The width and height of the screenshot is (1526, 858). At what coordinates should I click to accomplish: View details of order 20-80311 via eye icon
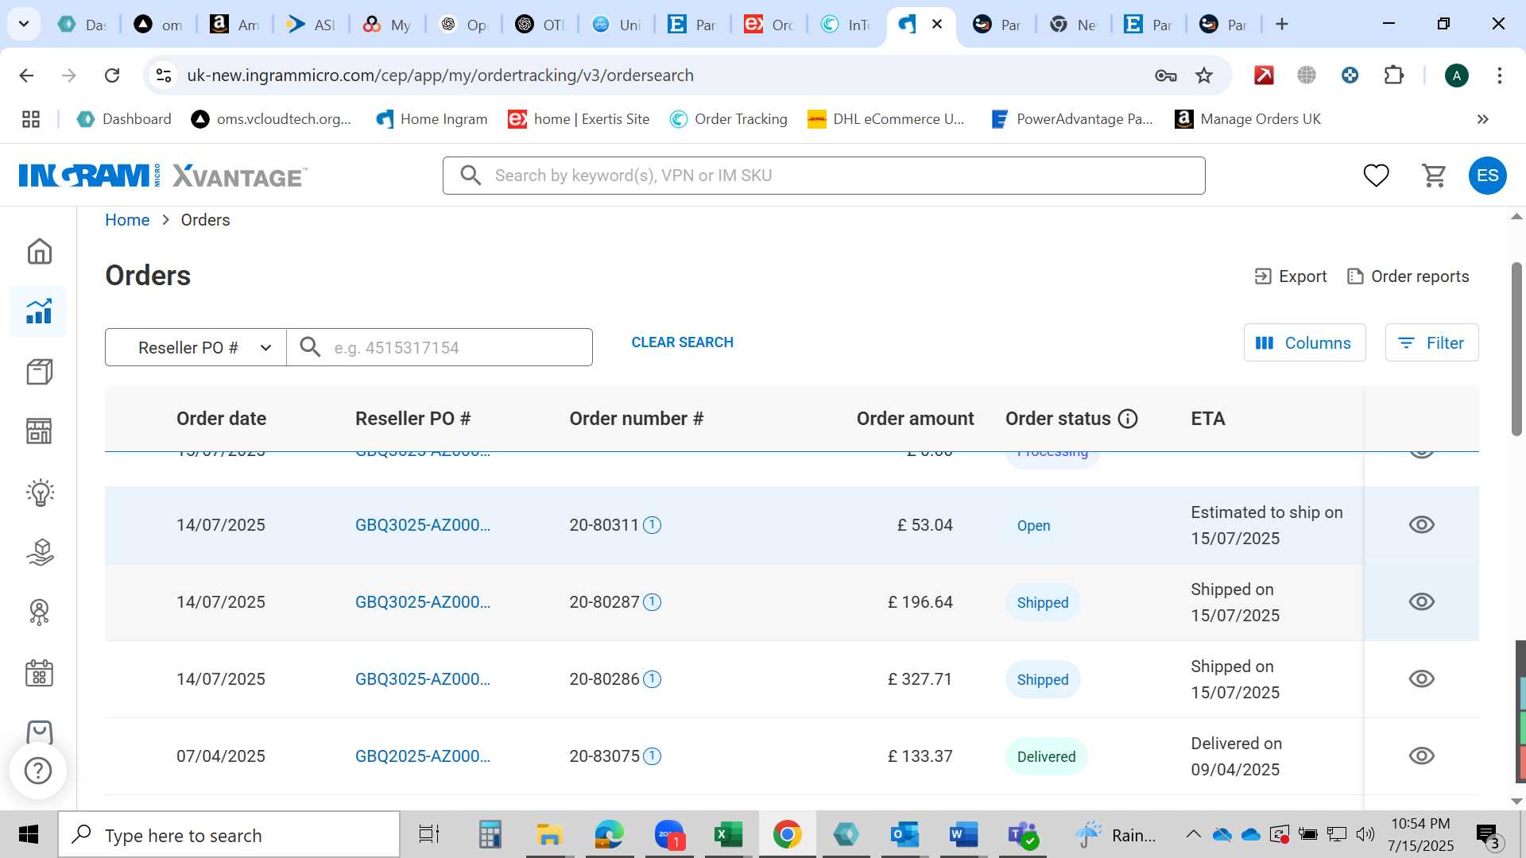(1421, 525)
